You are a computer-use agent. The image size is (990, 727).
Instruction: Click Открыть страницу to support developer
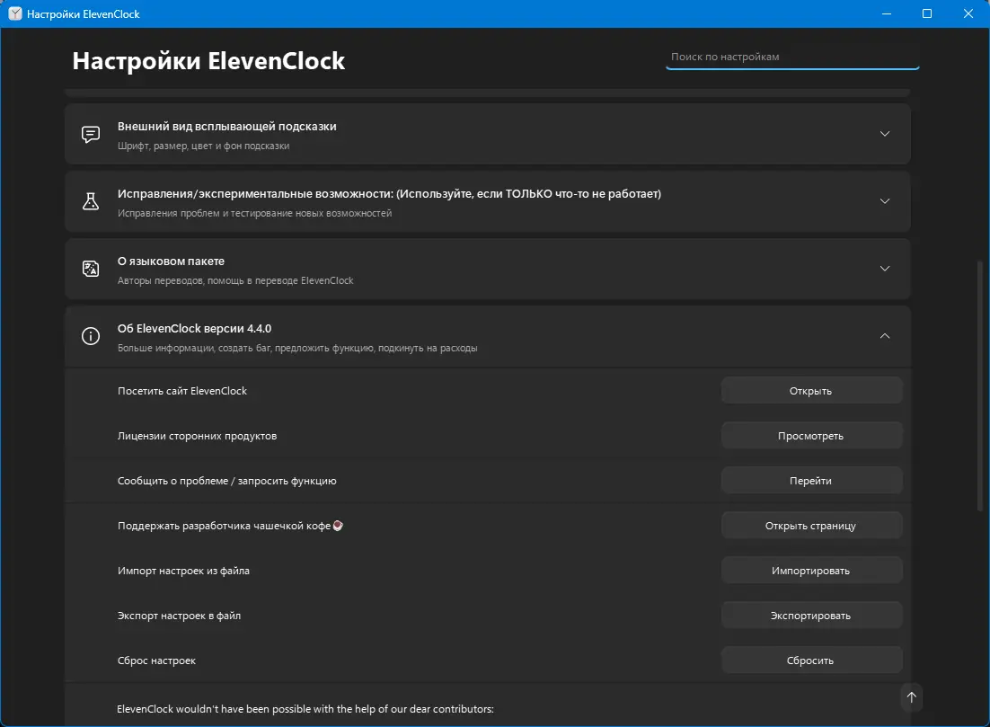[x=811, y=526]
